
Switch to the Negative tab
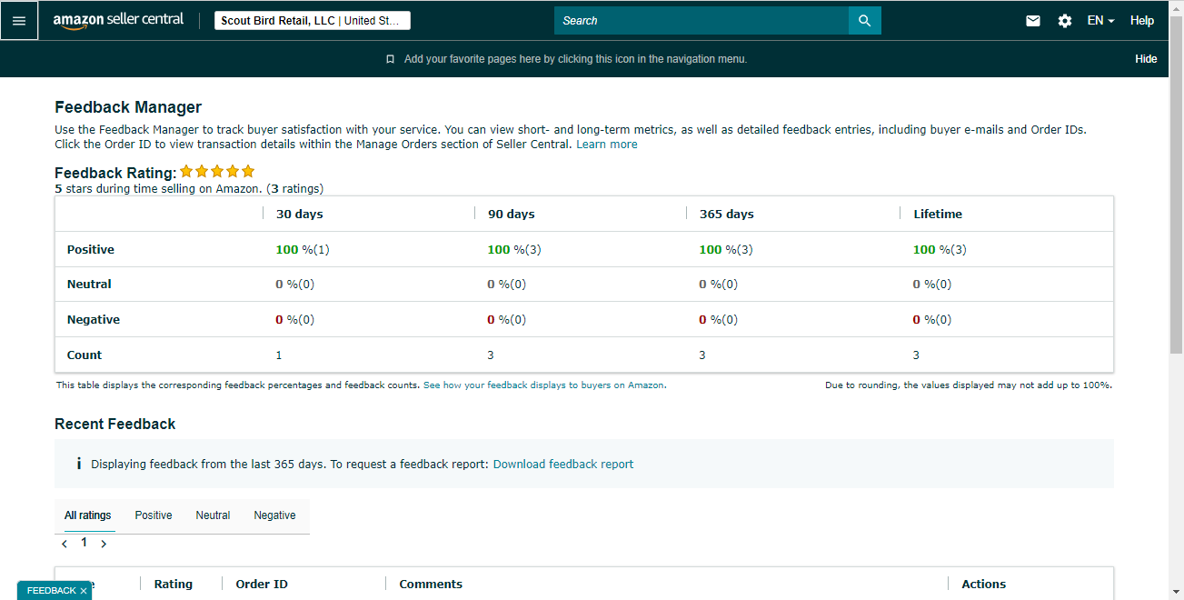point(274,515)
